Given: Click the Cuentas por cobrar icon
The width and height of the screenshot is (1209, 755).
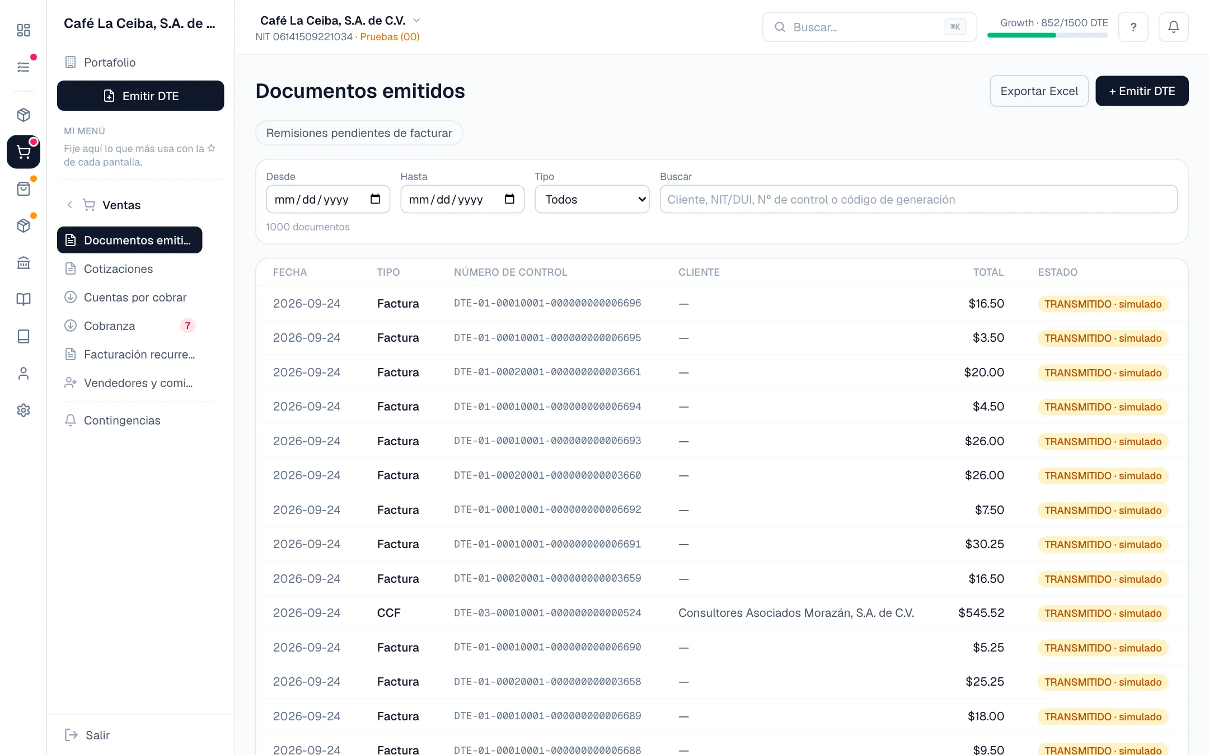Looking at the screenshot, I should coord(71,297).
